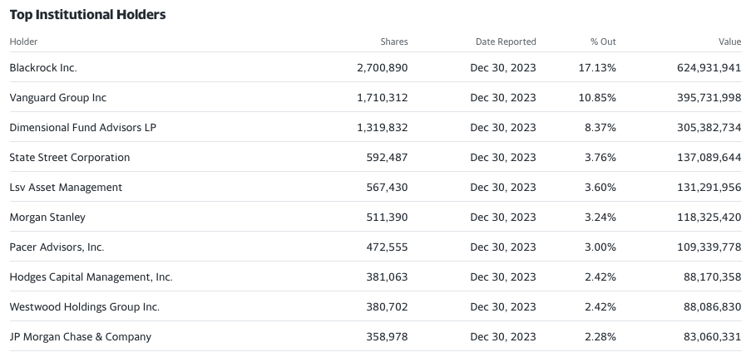Select Lsv Asset Management holder
The width and height of the screenshot is (756, 362).
click(66, 187)
